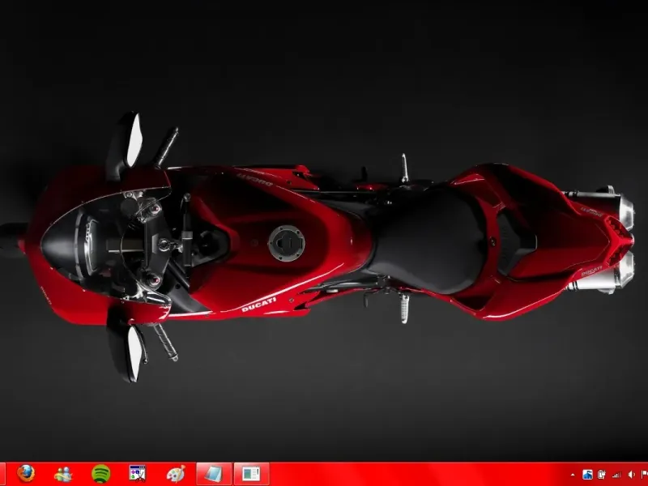Open Paint via the palette icon
This screenshot has height=486, width=648.
tap(175, 473)
